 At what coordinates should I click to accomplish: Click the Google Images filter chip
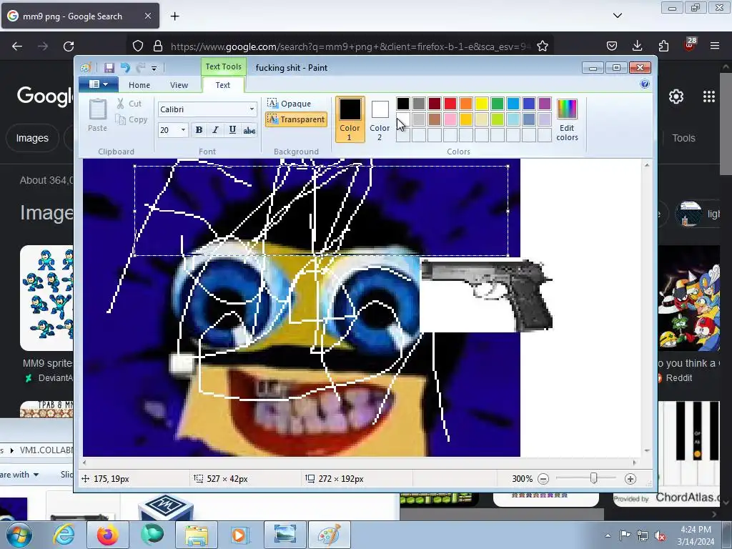pos(32,138)
